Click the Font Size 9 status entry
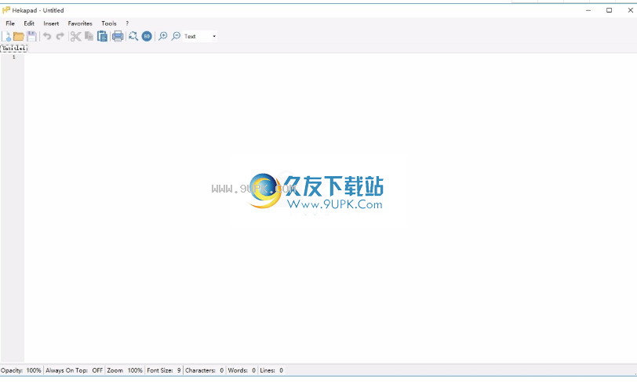 coord(164,370)
